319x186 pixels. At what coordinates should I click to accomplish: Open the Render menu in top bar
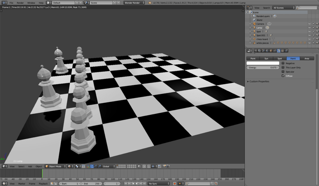20,3
